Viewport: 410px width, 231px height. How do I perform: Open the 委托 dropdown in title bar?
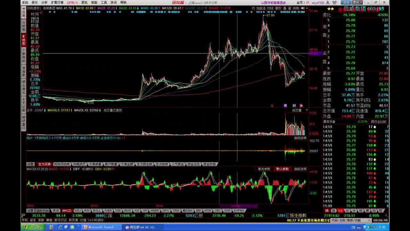(x=357, y=2)
